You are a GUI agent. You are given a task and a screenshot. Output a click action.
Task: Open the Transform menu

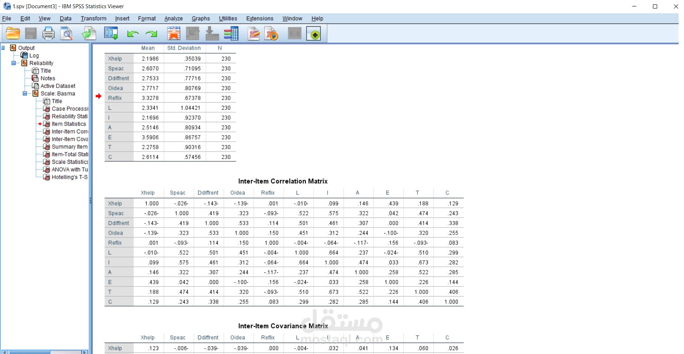pyautogui.click(x=93, y=19)
